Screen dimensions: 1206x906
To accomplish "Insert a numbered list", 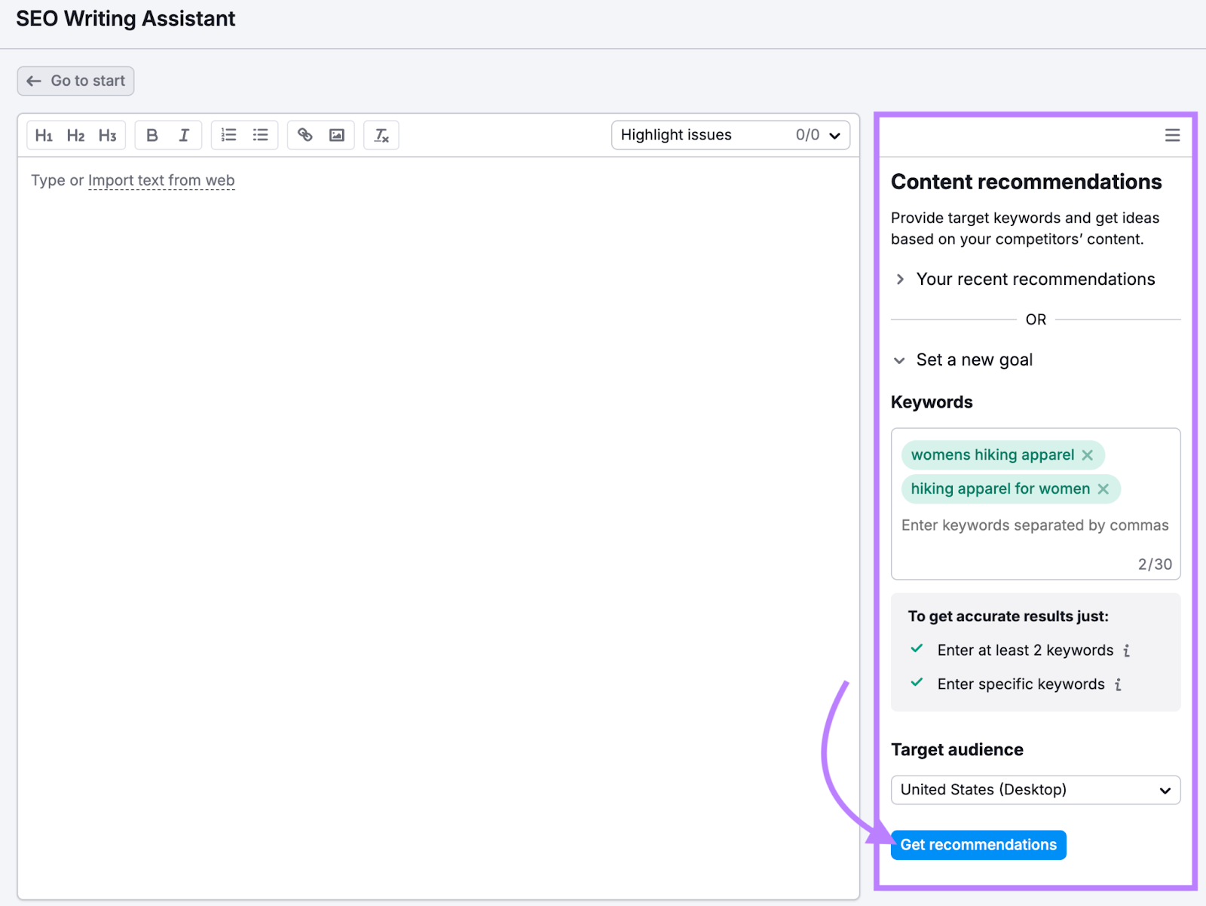I will click(228, 135).
